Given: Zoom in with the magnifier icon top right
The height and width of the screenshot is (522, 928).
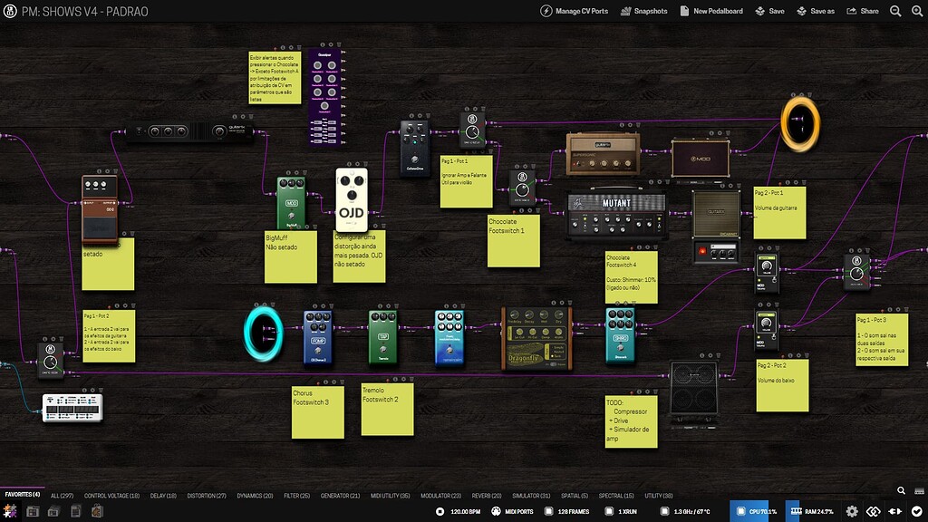Looking at the screenshot, I should point(916,11).
